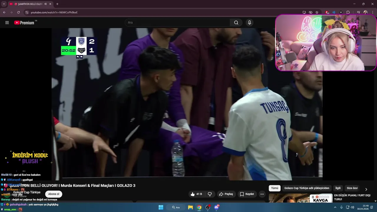The image size is (377, 212).
Task: Click the install app icon in address bar
Action: tap(304, 12)
